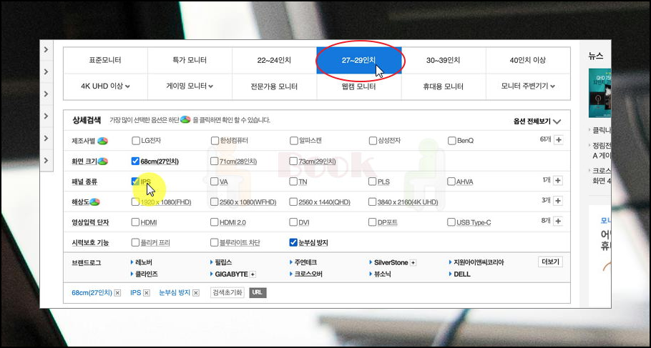Expand 옵션 전체보기 chevron
The width and height of the screenshot is (651, 348).
coord(557,121)
